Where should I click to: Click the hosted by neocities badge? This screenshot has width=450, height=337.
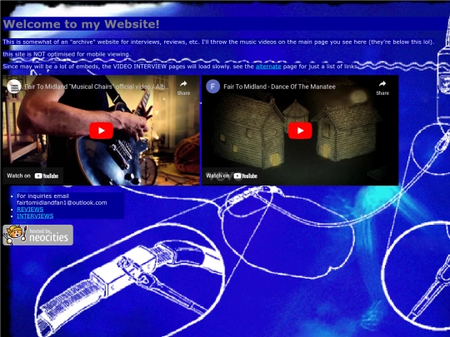click(x=37, y=235)
